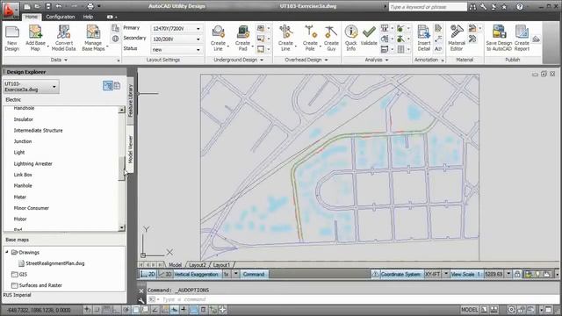Click the keyword search field
Image resolution: width=562 pixels, height=316 pixels.
pyautogui.click(x=428, y=7)
